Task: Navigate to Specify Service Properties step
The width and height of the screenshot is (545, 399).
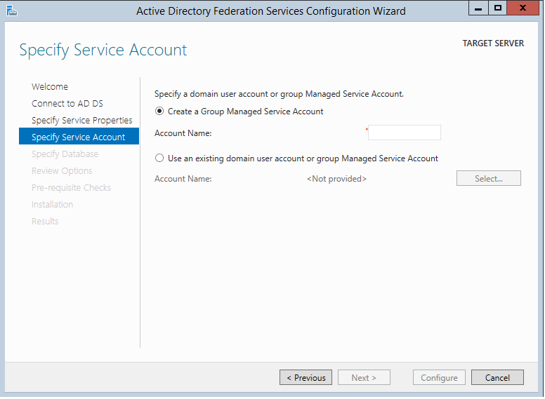Action: pyautogui.click(x=81, y=121)
